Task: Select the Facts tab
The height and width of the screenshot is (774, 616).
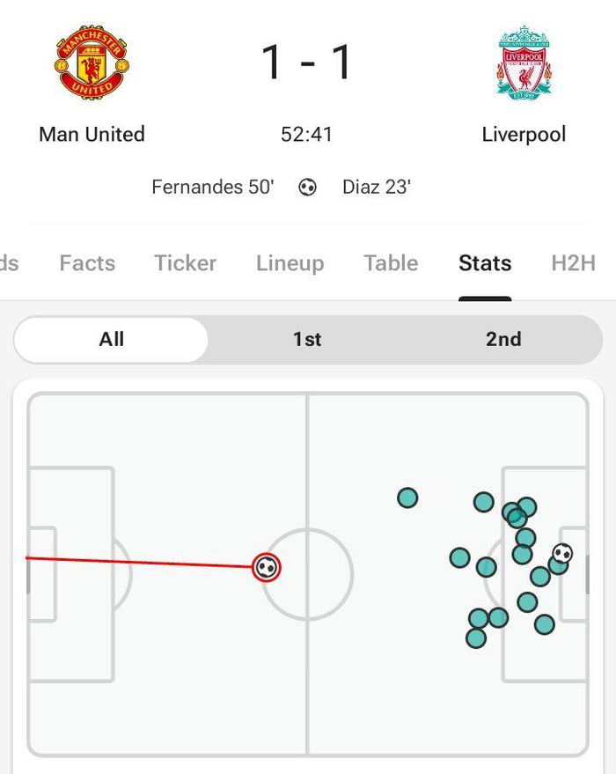Action: click(x=87, y=262)
